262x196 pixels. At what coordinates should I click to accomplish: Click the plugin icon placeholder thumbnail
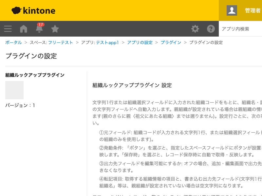click(x=14, y=90)
